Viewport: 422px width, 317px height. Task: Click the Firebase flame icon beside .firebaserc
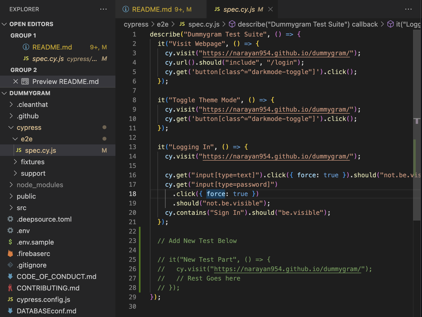coord(10,253)
